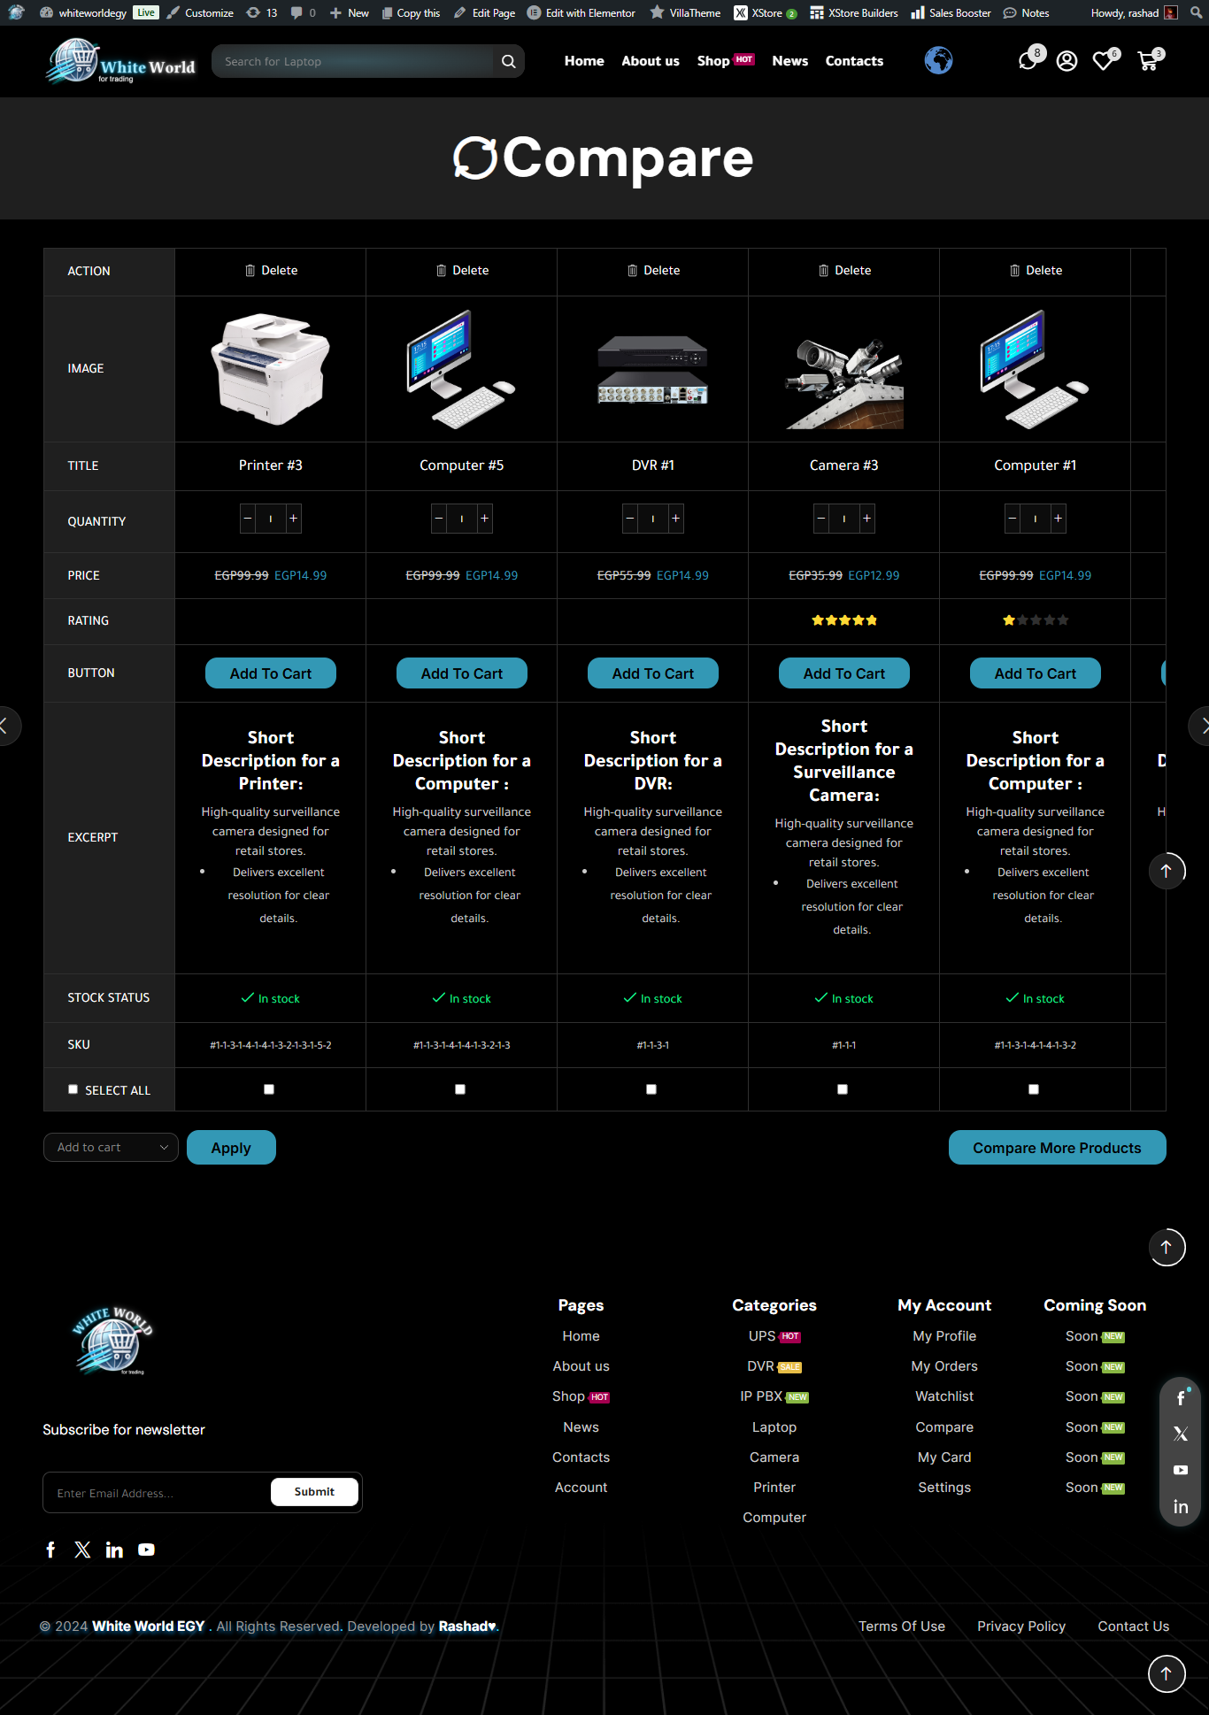Go to the About us menu item
This screenshot has height=1715, width=1209.
[651, 61]
